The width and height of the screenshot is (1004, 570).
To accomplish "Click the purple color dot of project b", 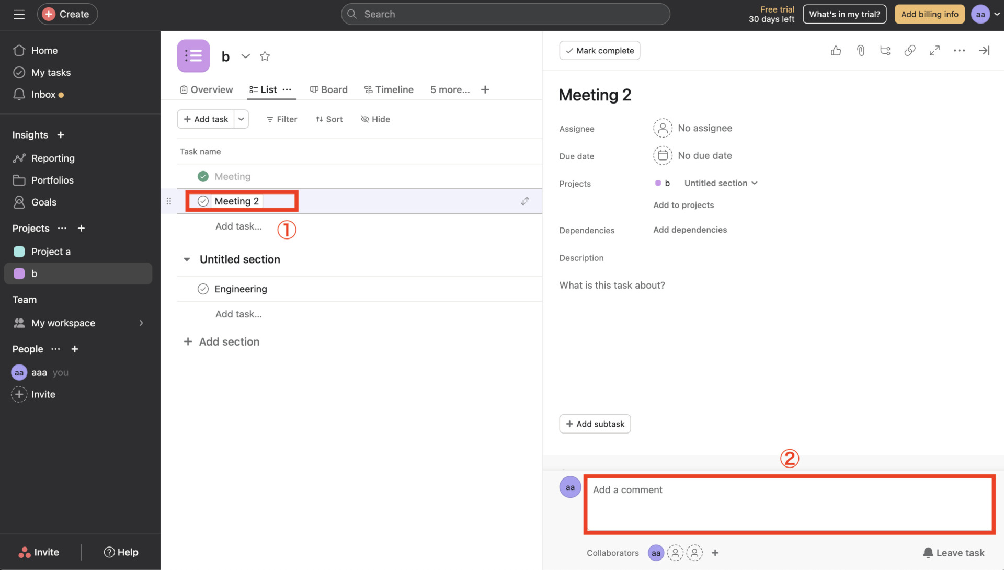I will [x=658, y=183].
